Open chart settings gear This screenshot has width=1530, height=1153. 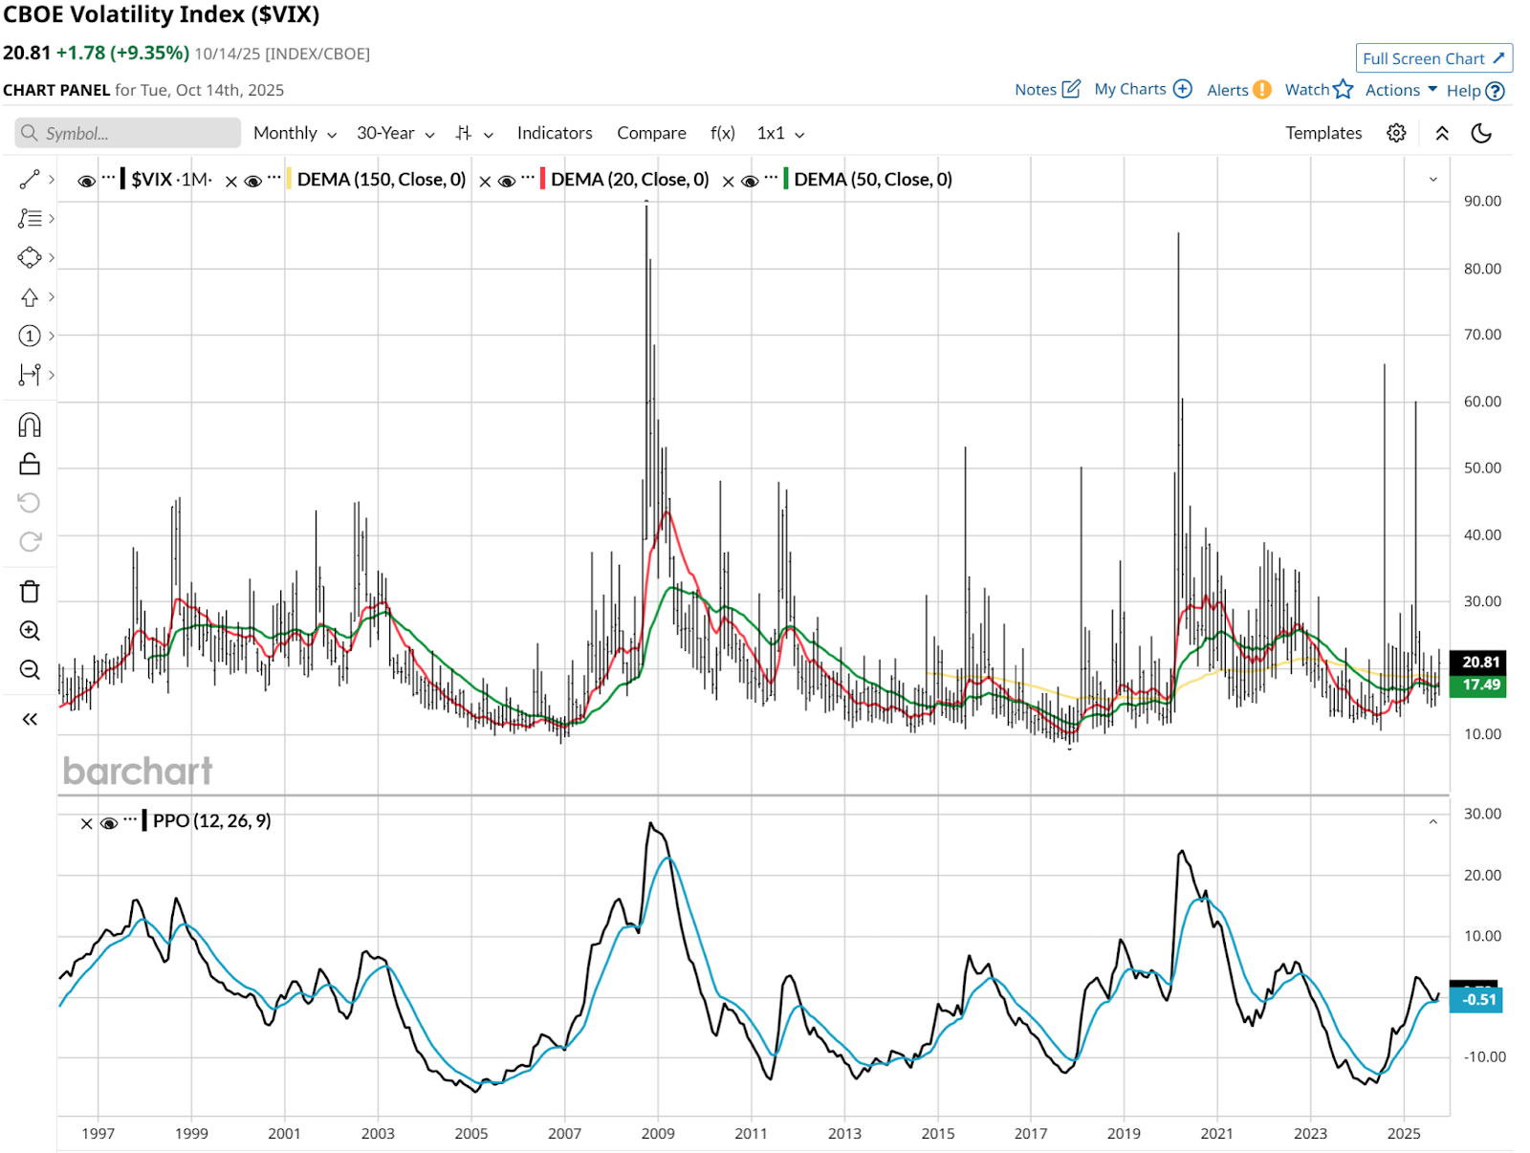click(x=1396, y=133)
